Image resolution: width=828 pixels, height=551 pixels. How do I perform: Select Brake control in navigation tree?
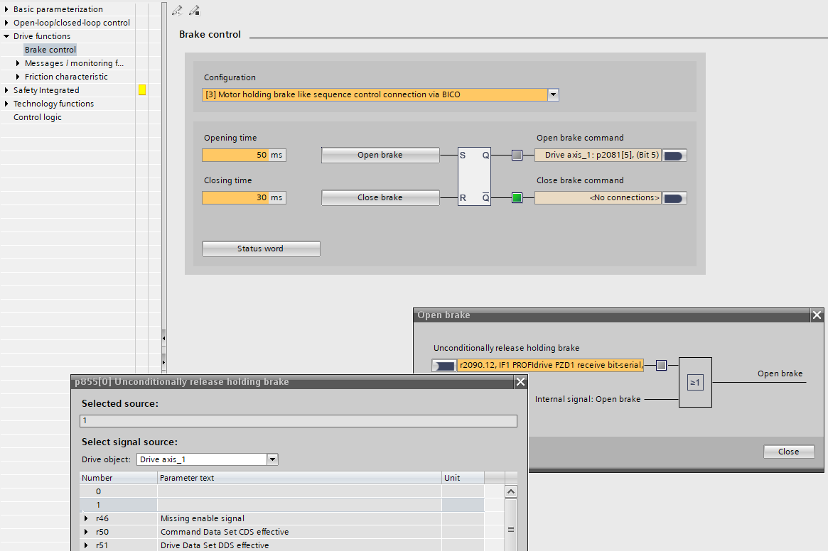pos(50,50)
